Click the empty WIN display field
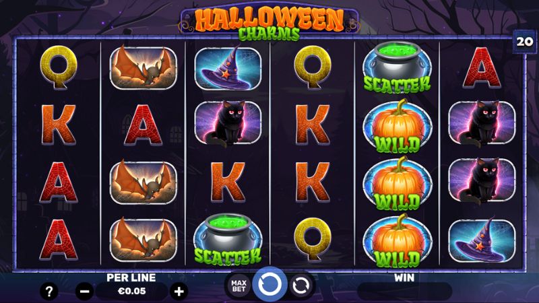539x303 pixels. 405,292
